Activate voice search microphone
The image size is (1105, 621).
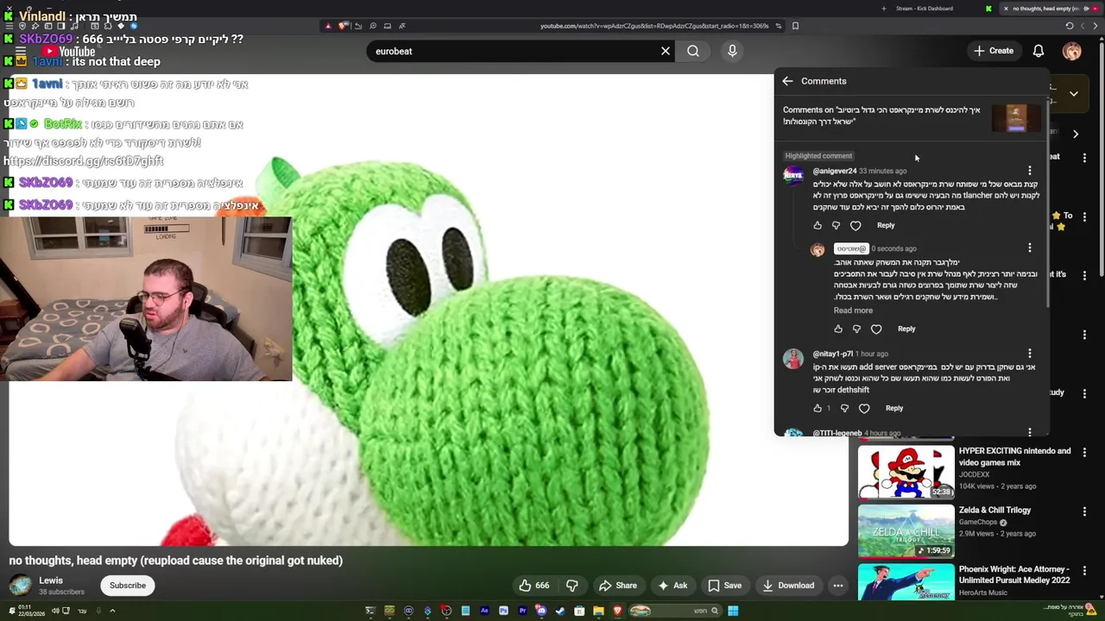732,51
